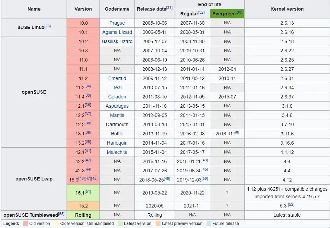Click footnote 31 beside Release date
Image resolution: width=330 pixels, height=228 pixels.
[169, 8]
